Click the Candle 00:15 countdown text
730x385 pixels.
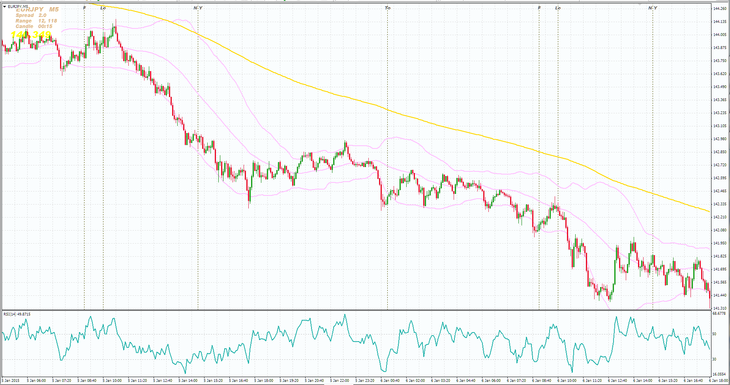[34, 26]
